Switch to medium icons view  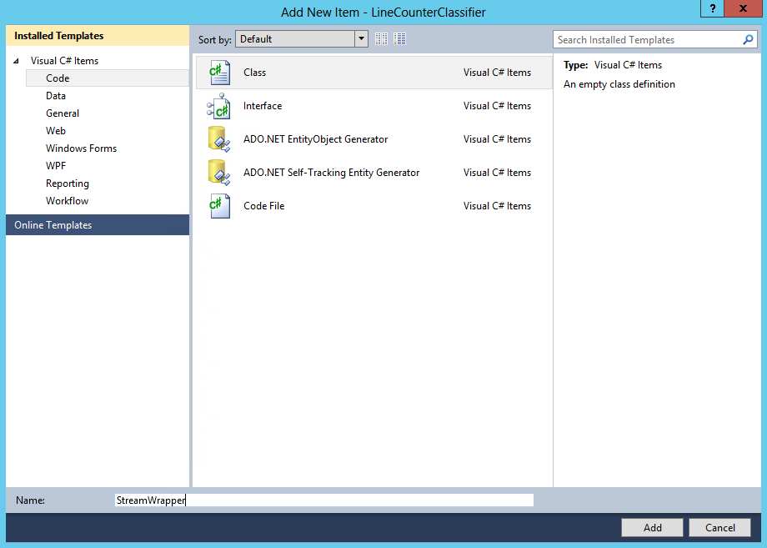click(399, 38)
